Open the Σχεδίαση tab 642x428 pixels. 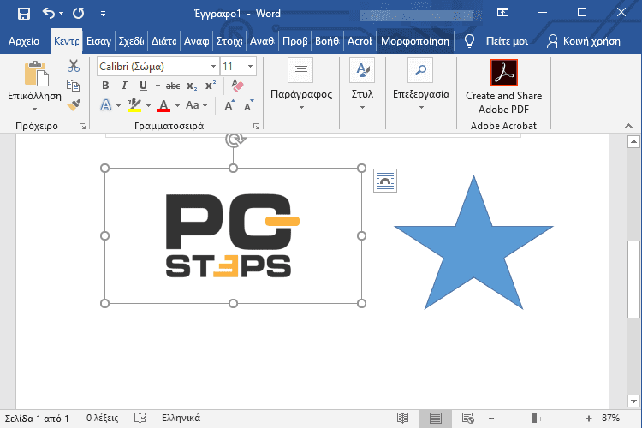point(131,41)
